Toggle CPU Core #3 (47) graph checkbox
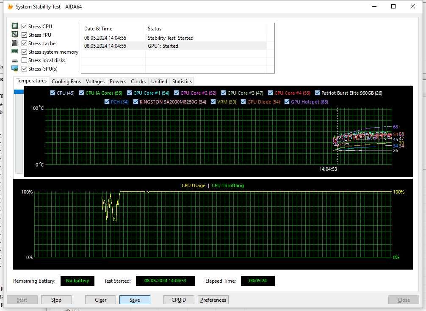 click(223, 93)
